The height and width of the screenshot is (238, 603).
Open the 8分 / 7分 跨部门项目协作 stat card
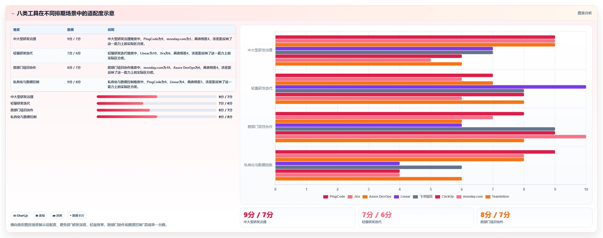[x=534, y=217]
